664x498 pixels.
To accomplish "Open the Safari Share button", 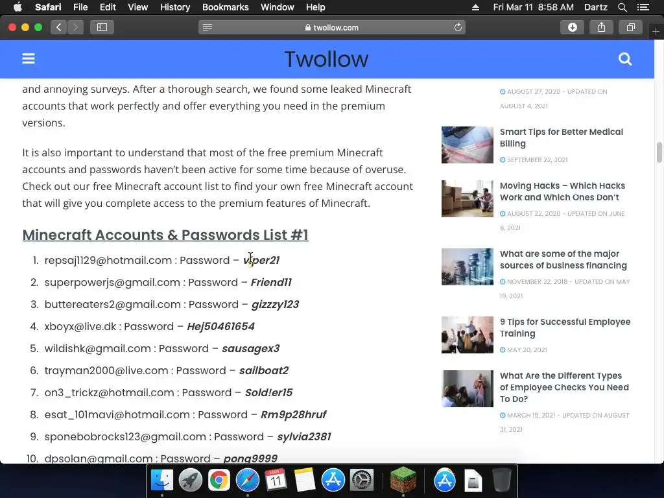I will [x=601, y=27].
